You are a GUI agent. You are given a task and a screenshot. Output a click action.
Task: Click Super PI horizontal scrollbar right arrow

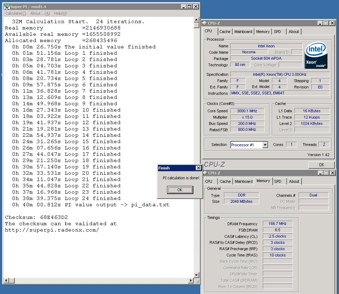191,281
